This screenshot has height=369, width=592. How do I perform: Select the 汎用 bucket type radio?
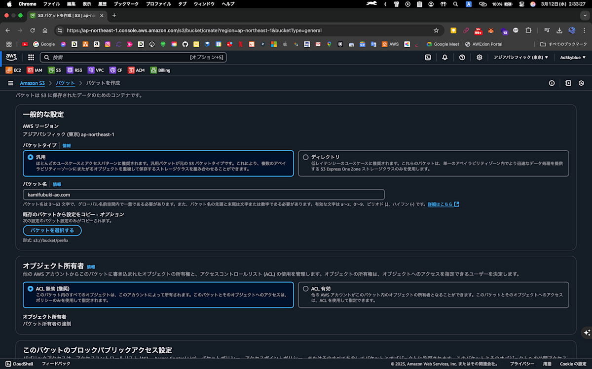coord(31,157)
